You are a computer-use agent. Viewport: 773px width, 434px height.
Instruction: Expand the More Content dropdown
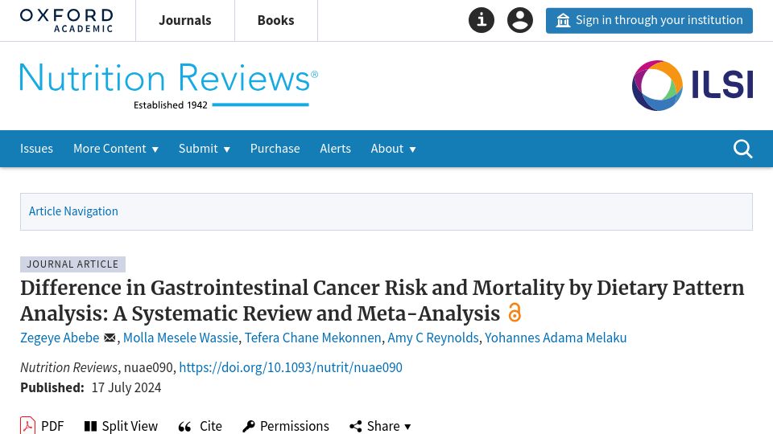click(x=116, y=149)
